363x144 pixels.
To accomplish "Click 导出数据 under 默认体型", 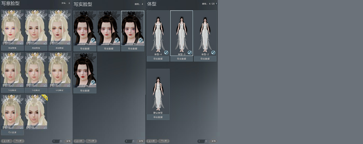I will 158,117.
